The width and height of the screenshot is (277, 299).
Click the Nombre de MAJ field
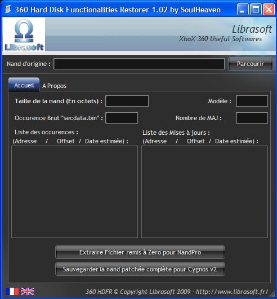click(x=252, y=118)
